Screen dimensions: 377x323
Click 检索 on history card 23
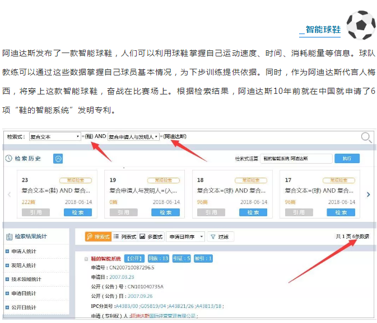pyautogui.click(x=78, y=212)
